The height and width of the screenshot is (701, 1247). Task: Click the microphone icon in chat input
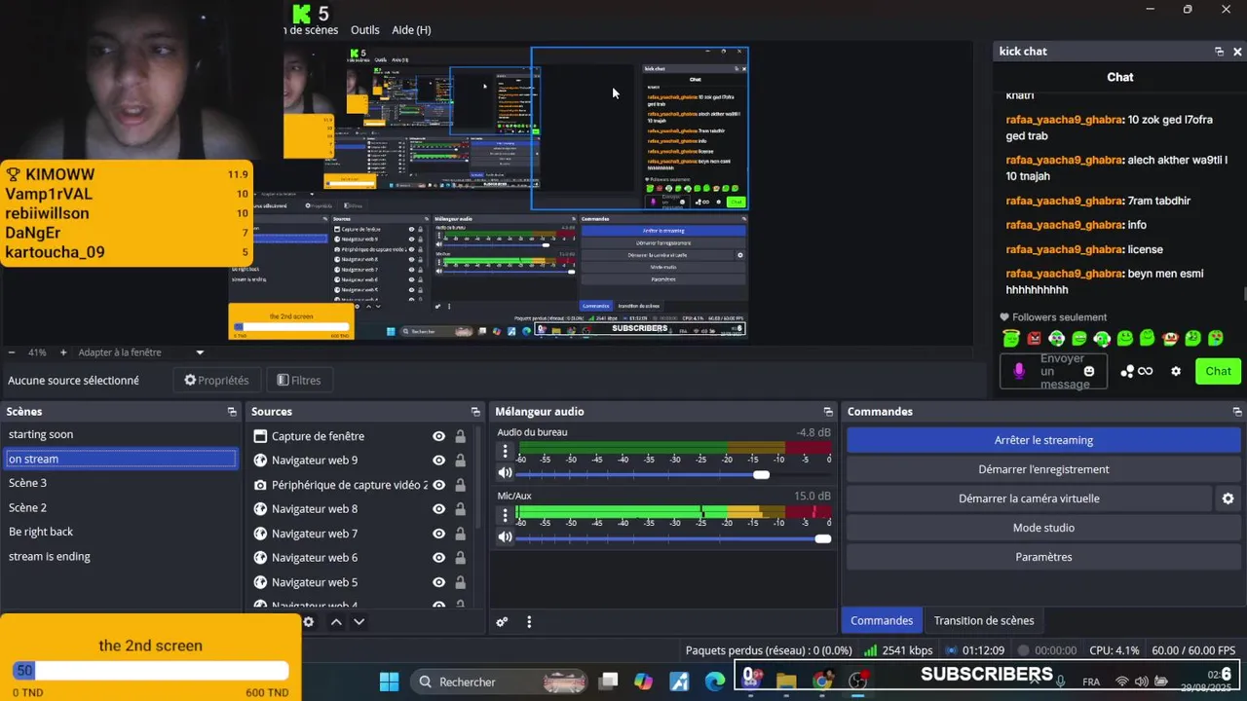pyautogui.click(x=1019, y=371)
